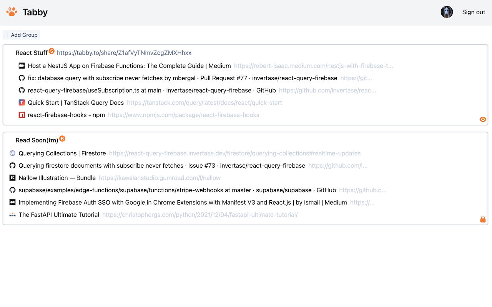
Task: Click the FastAPI Ultimate Tutorial favicon
Action: tap(12, 215)
